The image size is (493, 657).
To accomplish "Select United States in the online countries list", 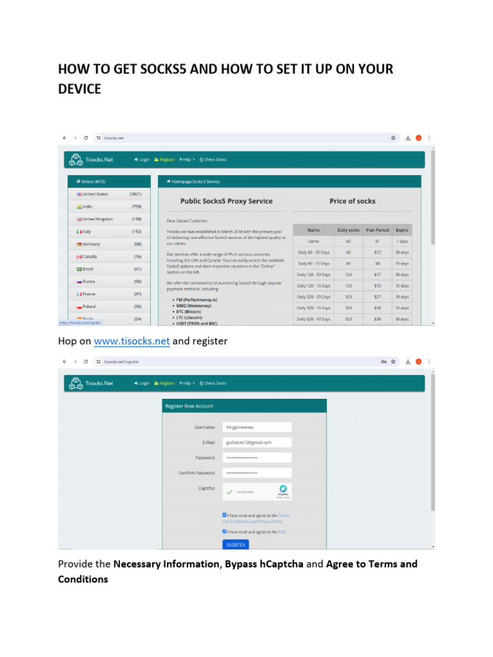I will pos(109,194).
